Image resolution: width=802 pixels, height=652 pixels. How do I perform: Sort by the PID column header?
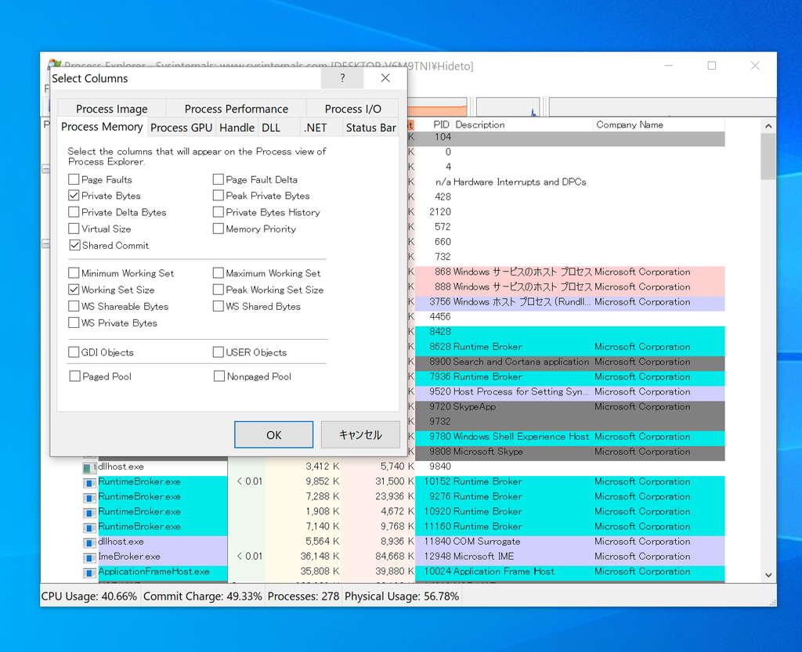pos(433,124)
